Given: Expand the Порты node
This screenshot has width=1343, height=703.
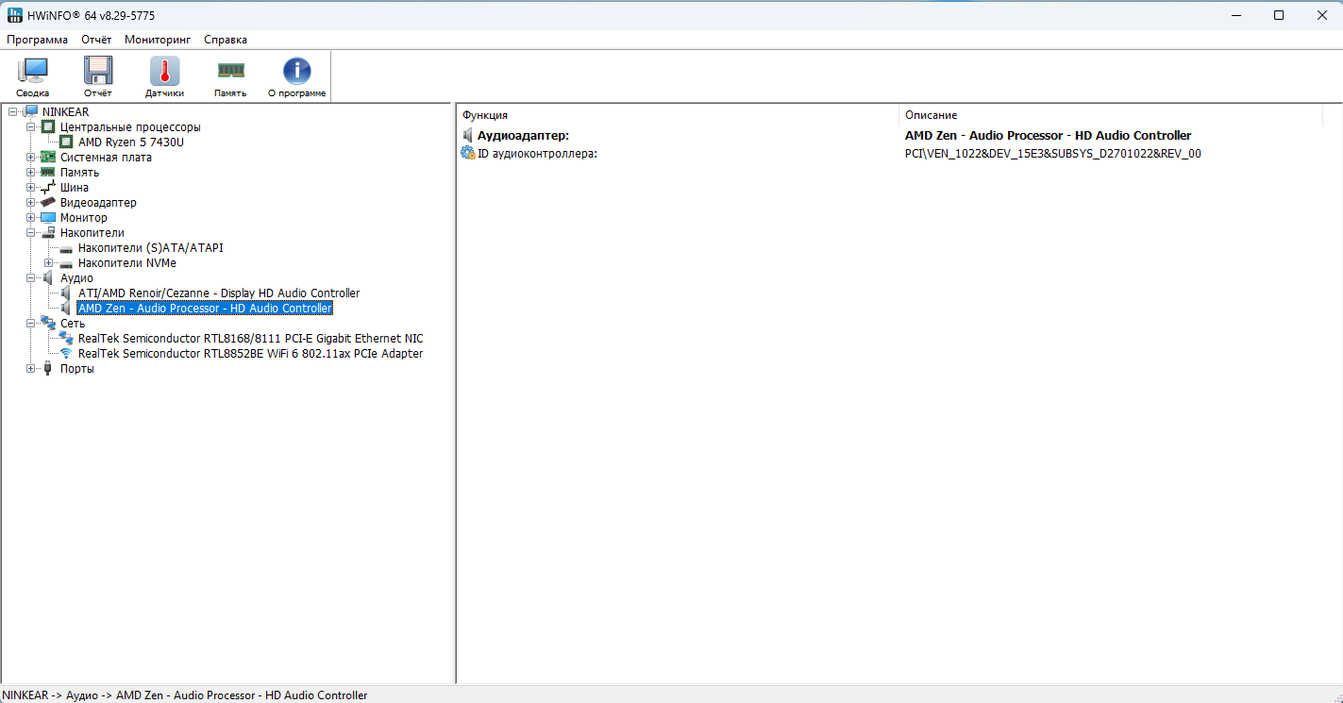Looking at the screenshot, I should pyautogui.click(x=31, y=369).
